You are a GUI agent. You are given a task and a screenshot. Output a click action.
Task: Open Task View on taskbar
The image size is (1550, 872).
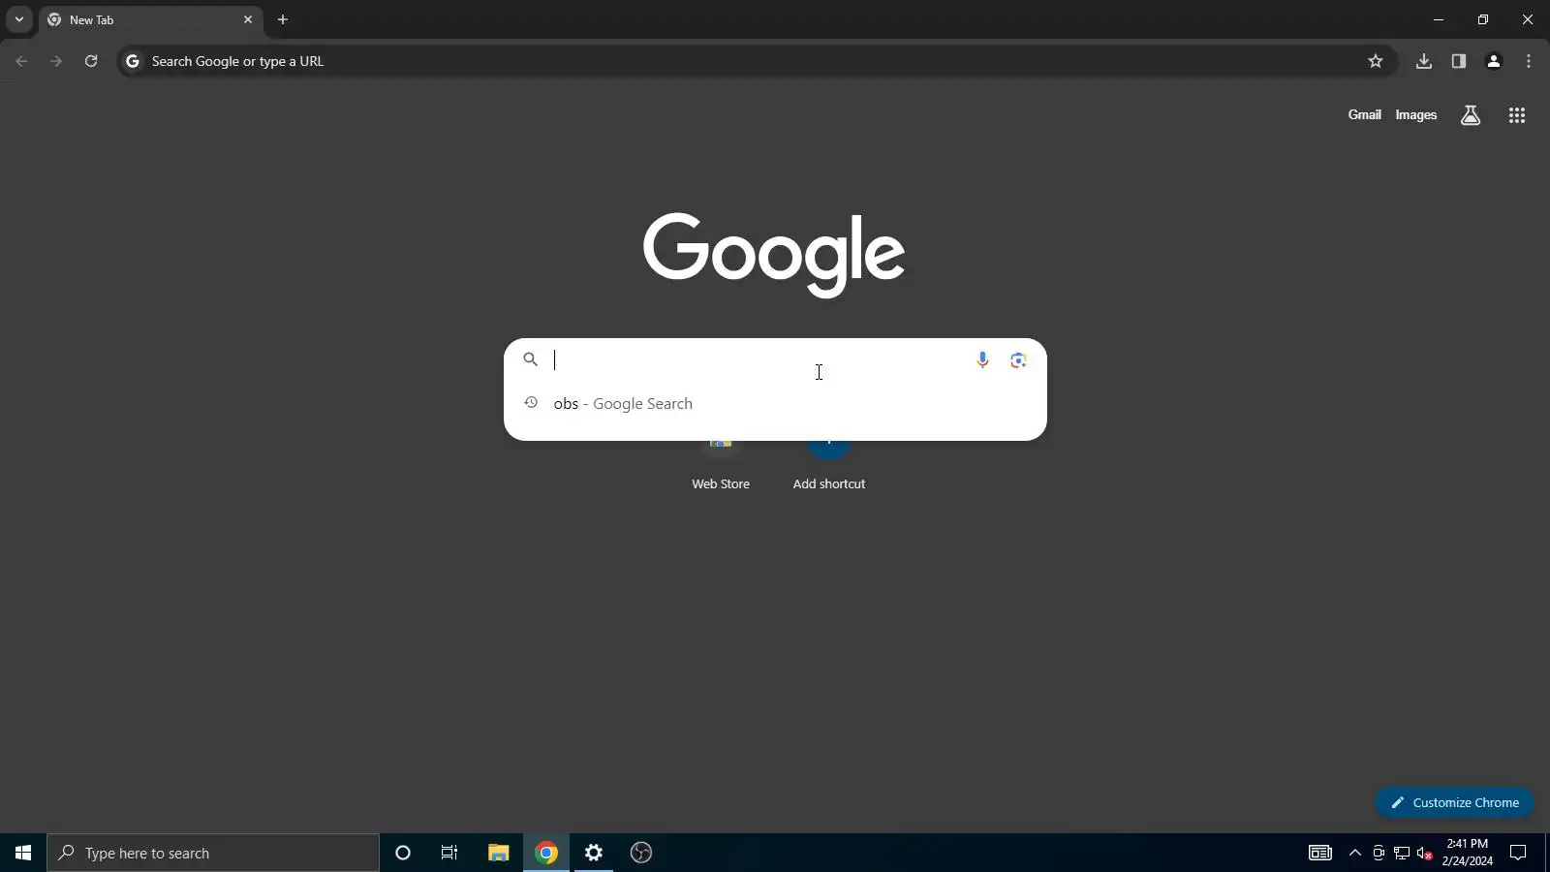coord(449,853)
